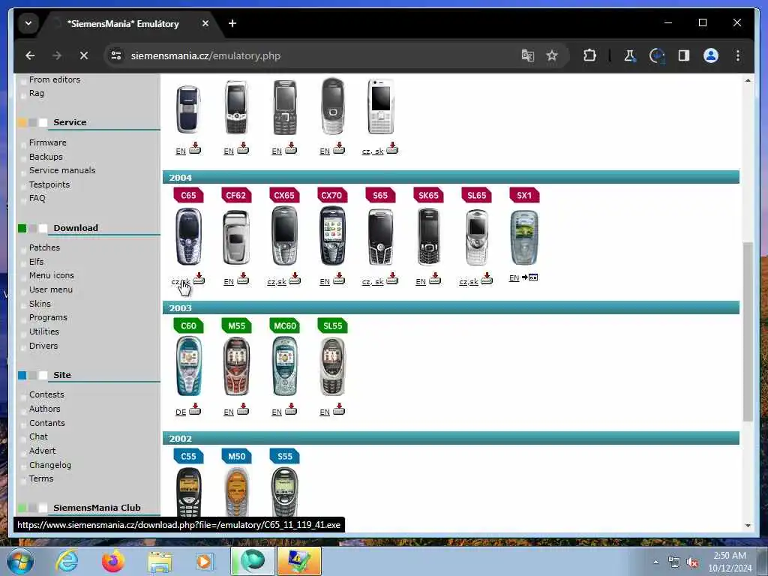Open Windows Explorer from the taskbar
The width and height of the screenshot is (768, 576).
click(x=160, y=561)
